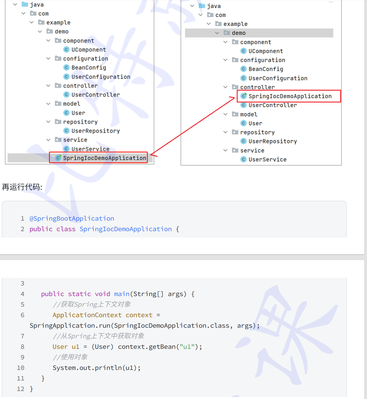Click the java folder icon in left tree
Image resolution: width=367 pixels, height=399 pixels.
tap(25, 4)
